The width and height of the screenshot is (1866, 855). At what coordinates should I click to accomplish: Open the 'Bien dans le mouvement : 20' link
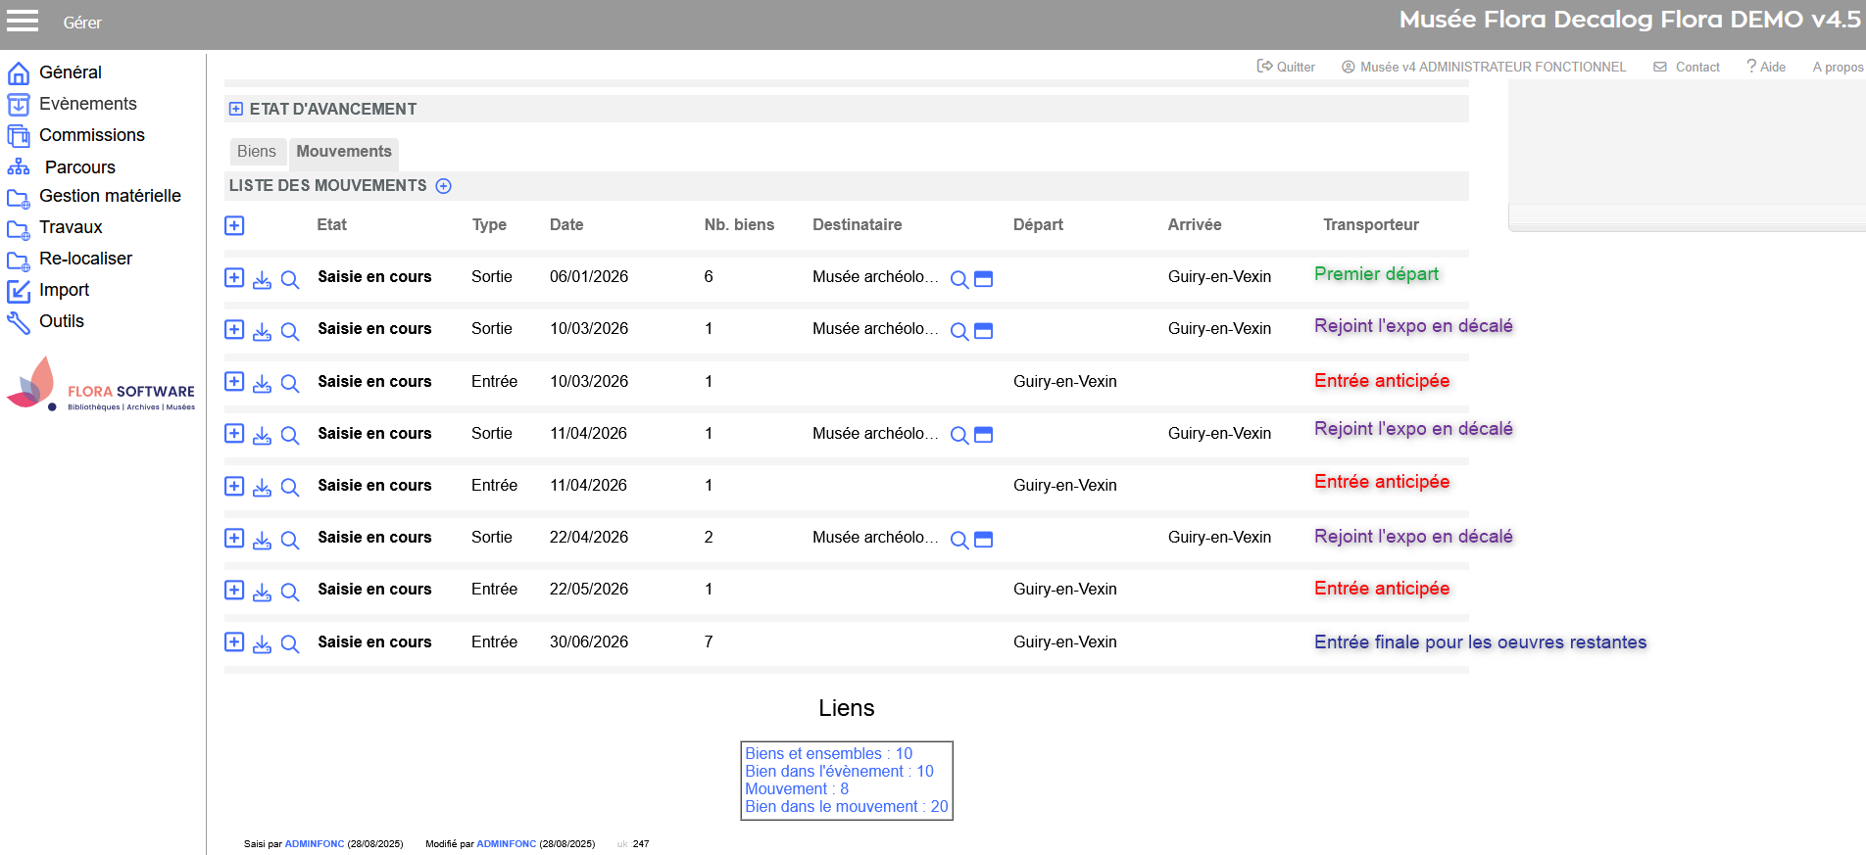pos(846,806)
